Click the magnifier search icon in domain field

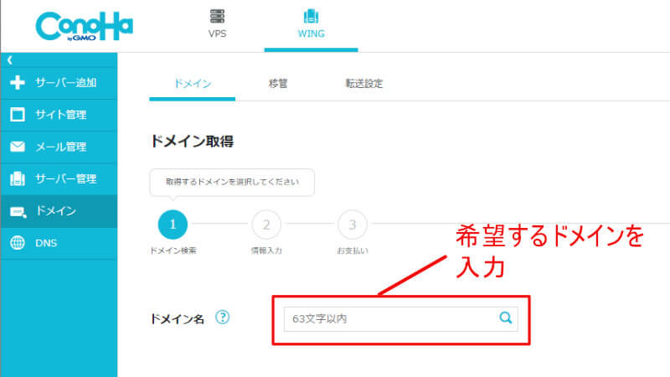pos(506,318)
